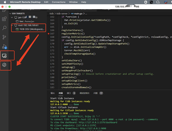This screenshot has width=172, height=131.
Task: Click the terror.MustNil(err) call
Action: pos(77,50)
